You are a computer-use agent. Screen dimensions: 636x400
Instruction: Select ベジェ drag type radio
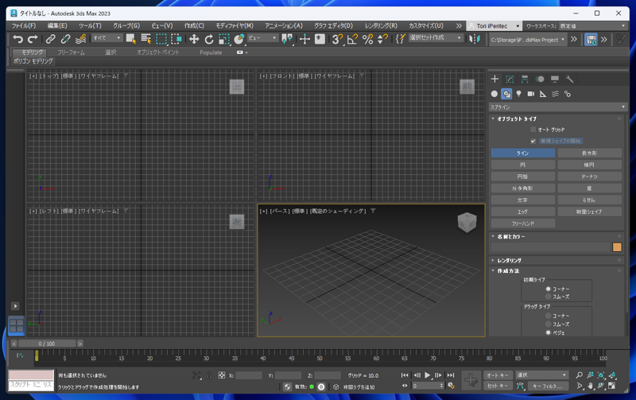[549, 332]
